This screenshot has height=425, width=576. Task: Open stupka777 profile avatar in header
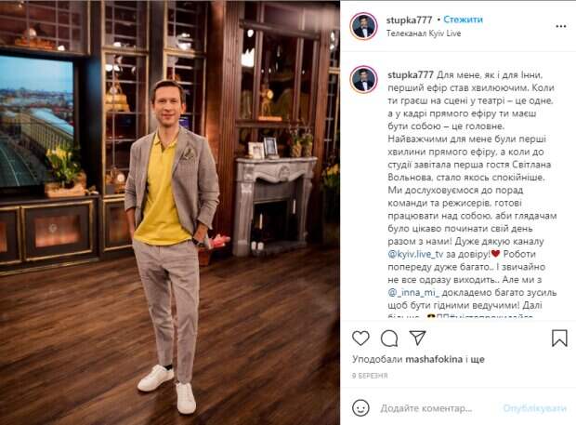coord(364,26)
